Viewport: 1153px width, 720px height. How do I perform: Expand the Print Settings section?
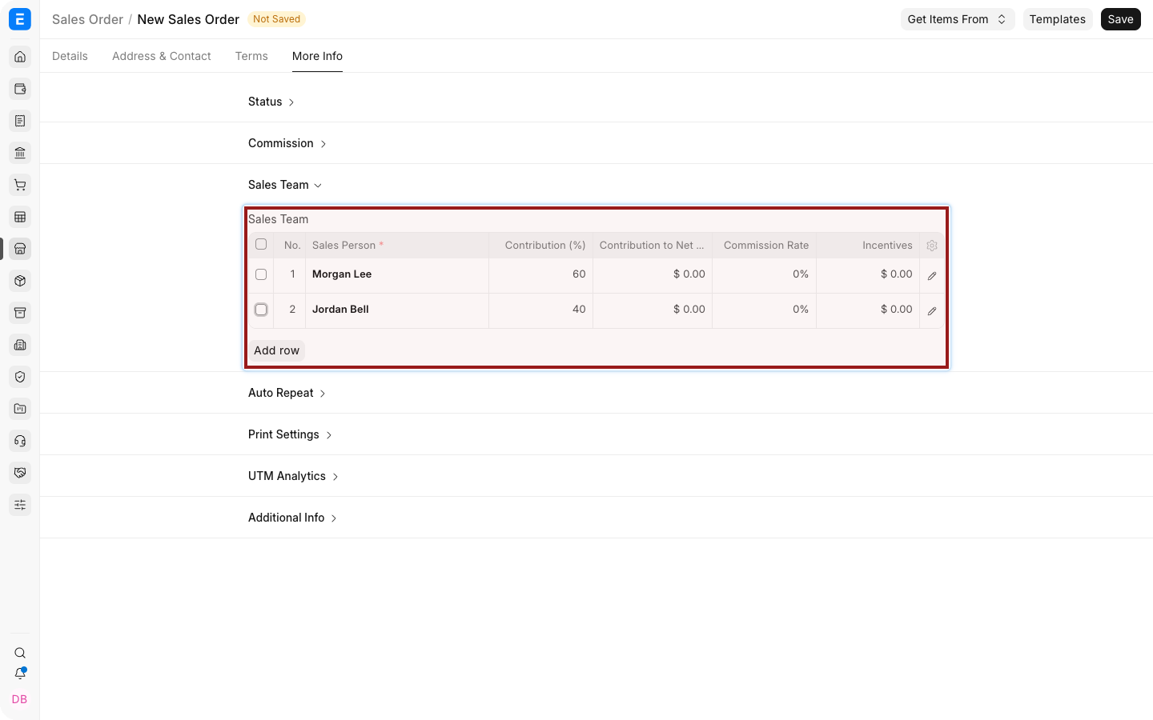pos(290,434)
